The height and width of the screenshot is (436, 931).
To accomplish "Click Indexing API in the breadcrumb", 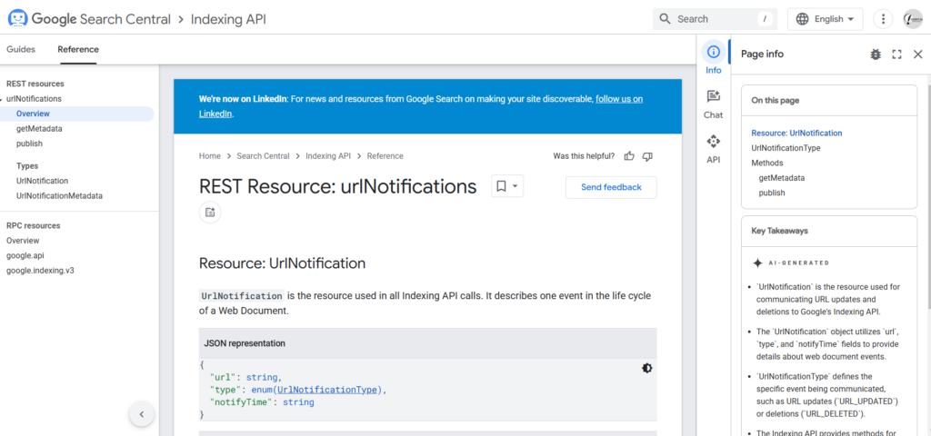I will point(328,156).
